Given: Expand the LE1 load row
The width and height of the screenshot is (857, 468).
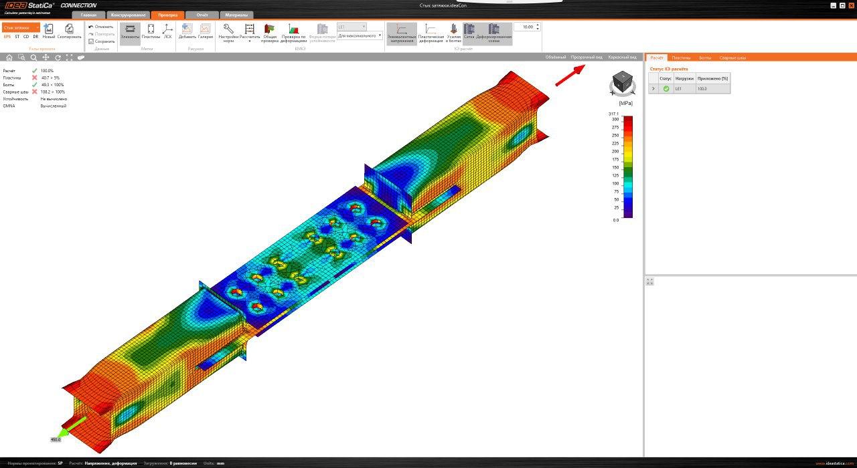Looking at the screenshot, I should tap(653, 88).
